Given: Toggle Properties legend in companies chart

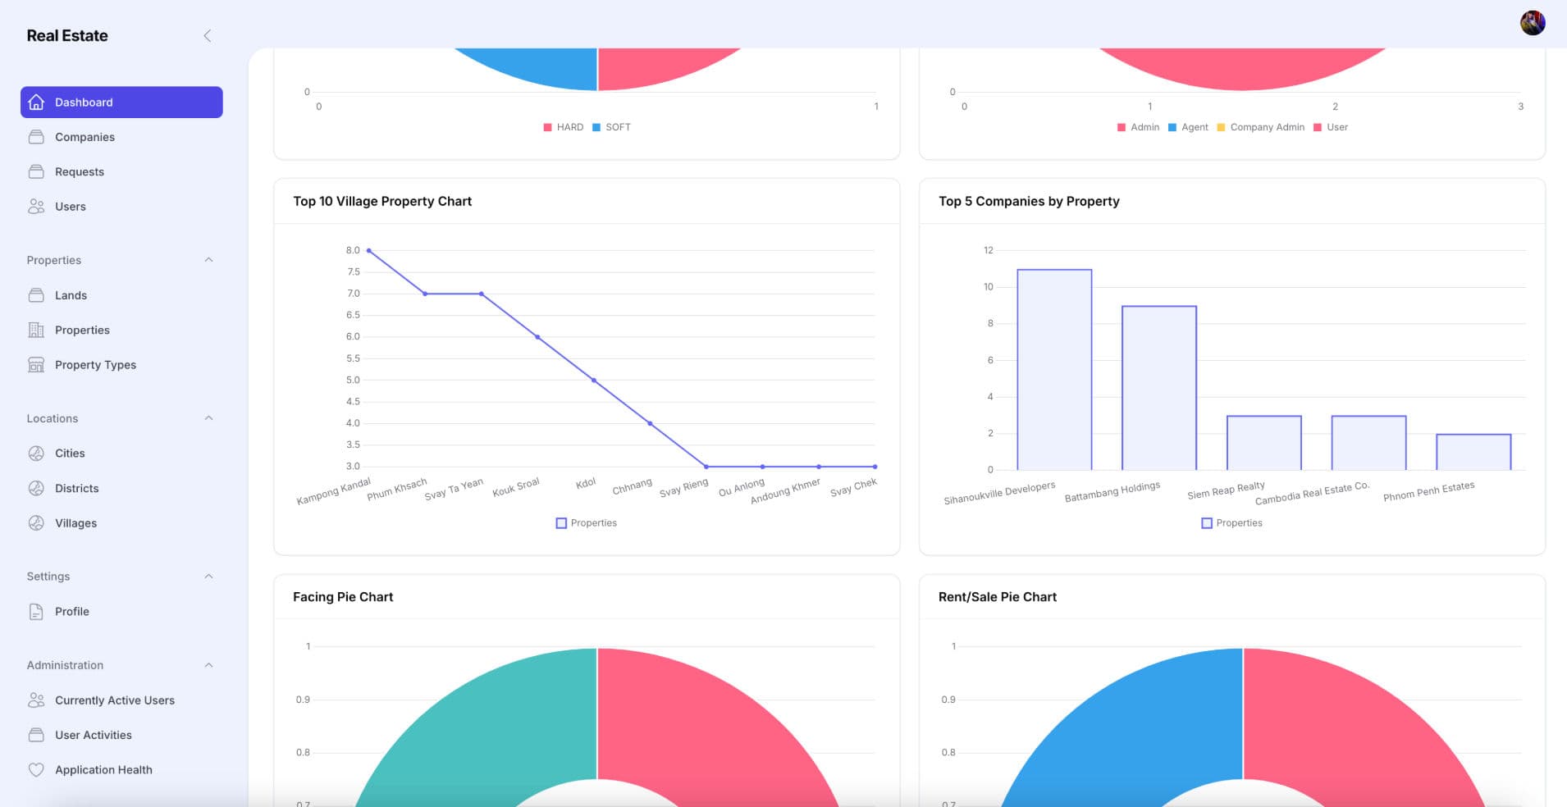Looking at the screenshot, I should (1231, 523).
